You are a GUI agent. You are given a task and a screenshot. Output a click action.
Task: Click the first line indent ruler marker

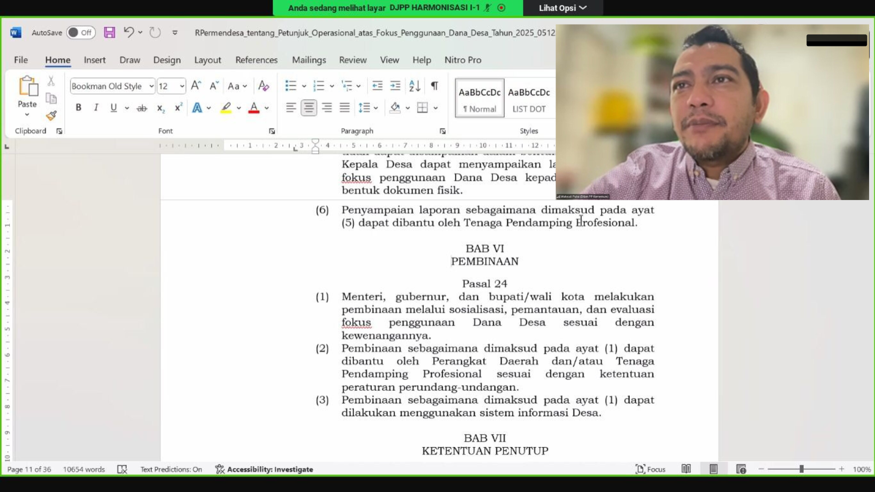click(x=315, y=142)
